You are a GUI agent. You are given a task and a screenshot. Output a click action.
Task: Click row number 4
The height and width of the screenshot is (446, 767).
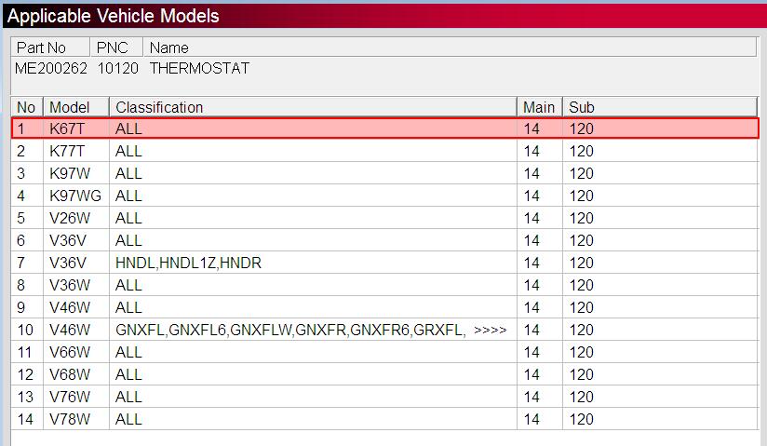coord(20,196)
